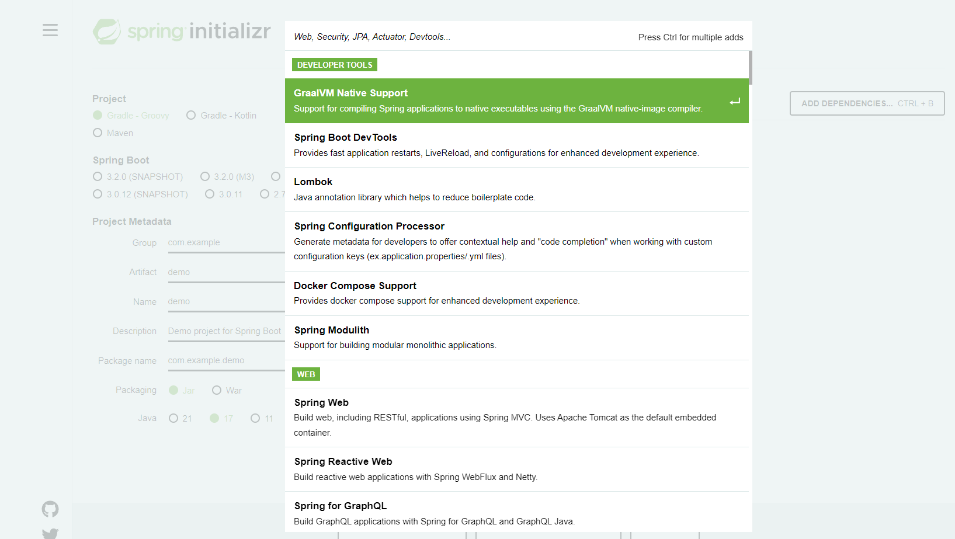Click the Spring Initializr logo
The height and width of the screenshot is (539, 955).
coord(182,31)
